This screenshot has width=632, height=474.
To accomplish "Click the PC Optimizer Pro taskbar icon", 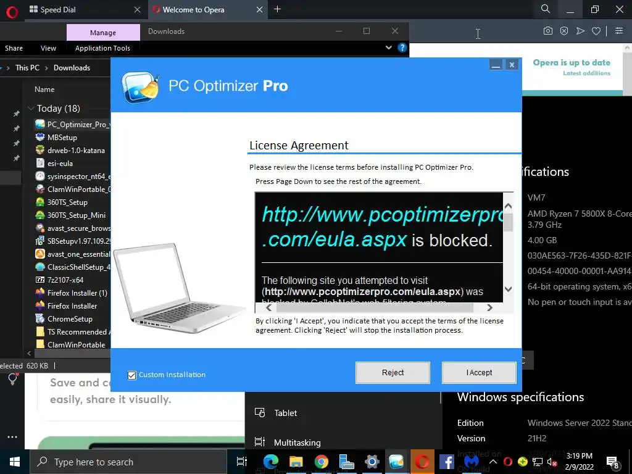I will click(397, 462).
